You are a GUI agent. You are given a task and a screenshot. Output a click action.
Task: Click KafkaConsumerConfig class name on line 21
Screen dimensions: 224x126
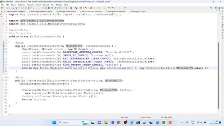[45, 36]
